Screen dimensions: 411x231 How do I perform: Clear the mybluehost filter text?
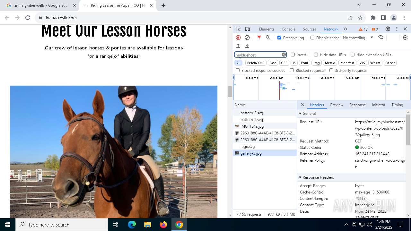pyautogui.click(x=284, y=55)
